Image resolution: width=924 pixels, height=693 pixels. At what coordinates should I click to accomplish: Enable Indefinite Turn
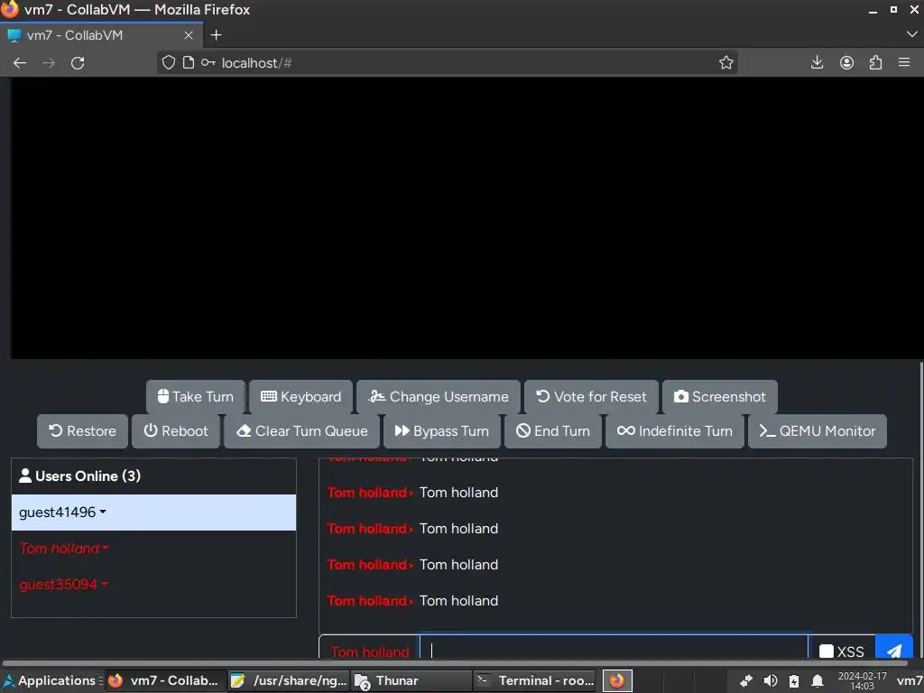(675, 430)
